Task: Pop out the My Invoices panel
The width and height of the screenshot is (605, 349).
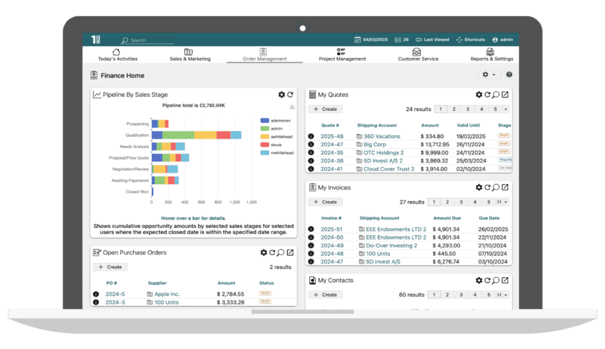Action: click(x=505, y=188)
